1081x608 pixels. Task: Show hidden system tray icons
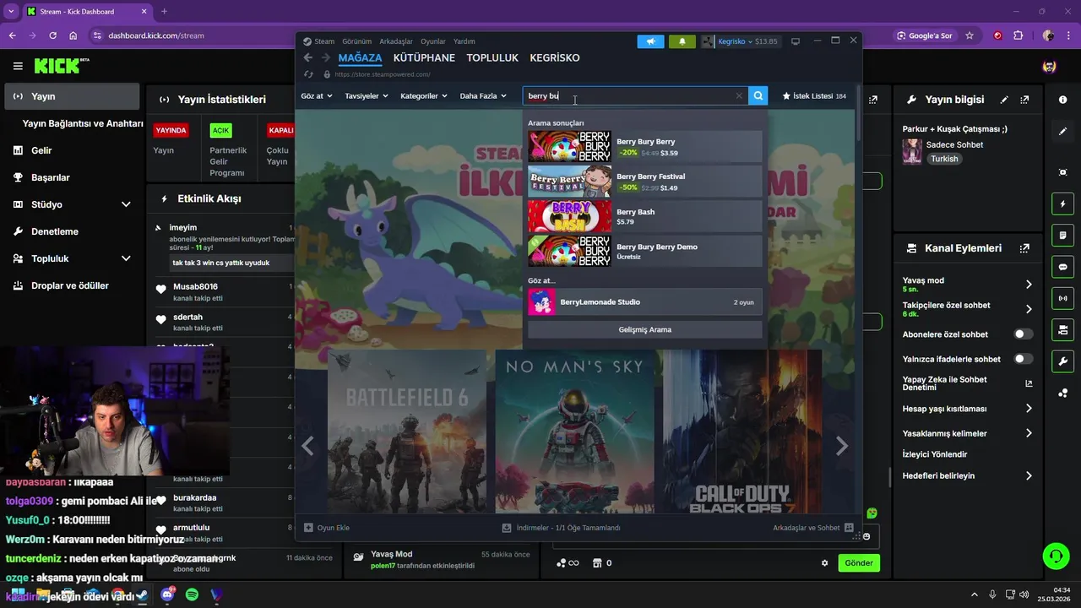pos(975,595)
